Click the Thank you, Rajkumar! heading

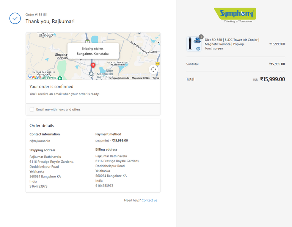pos(50,21)
